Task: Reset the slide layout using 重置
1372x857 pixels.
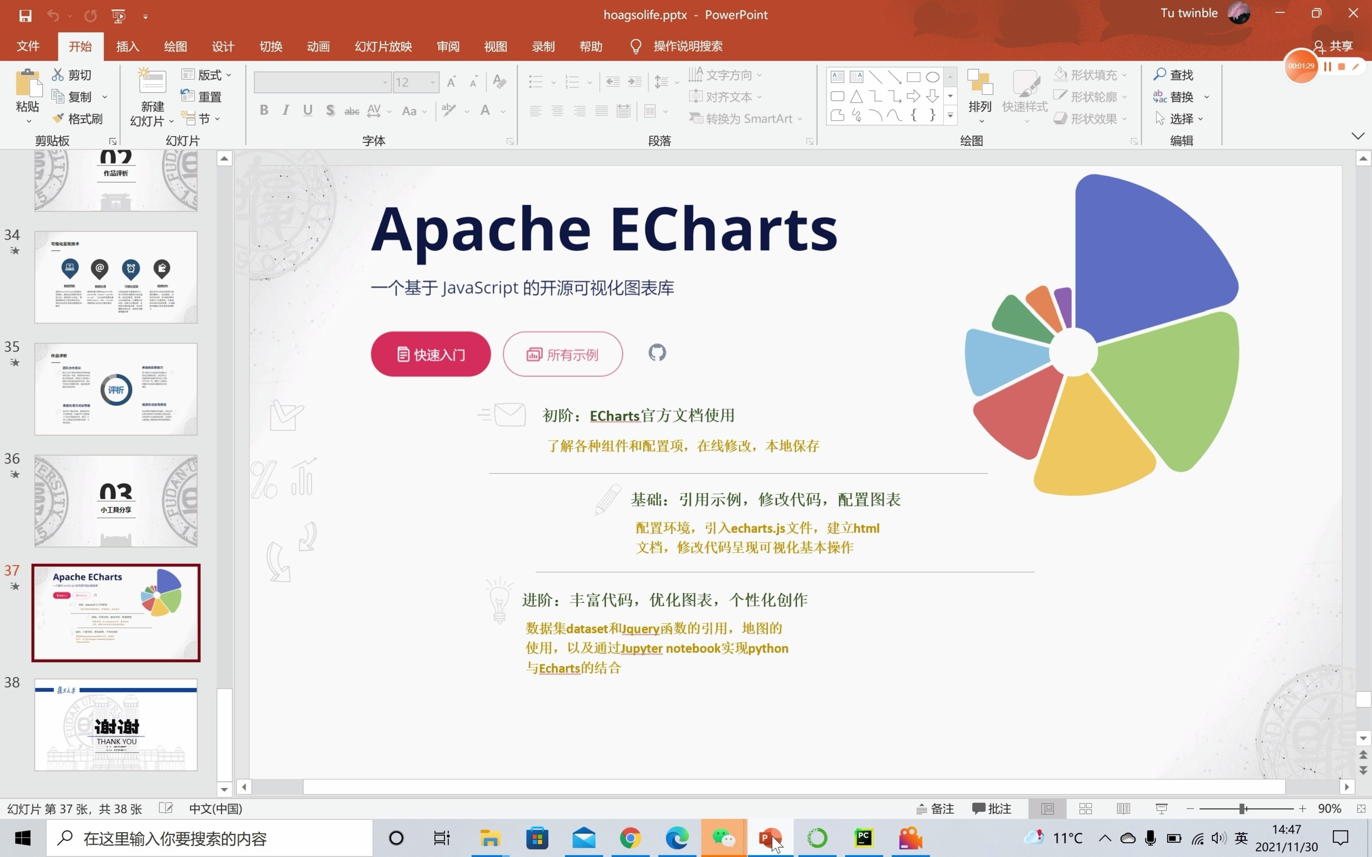Action: 201,97
